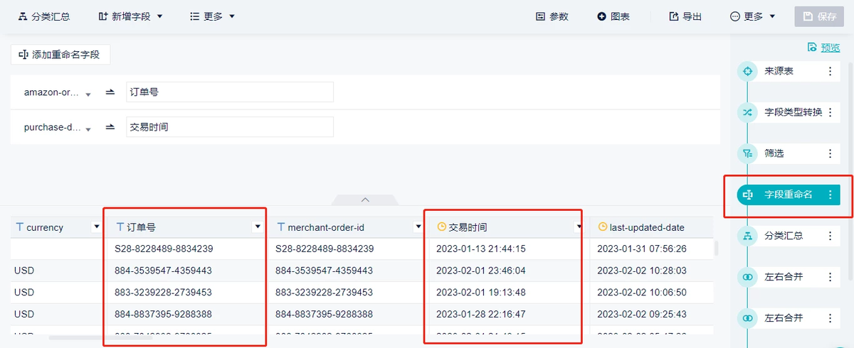Click the cell 2023-02-01 23:46:04

(x=480, y=271)
